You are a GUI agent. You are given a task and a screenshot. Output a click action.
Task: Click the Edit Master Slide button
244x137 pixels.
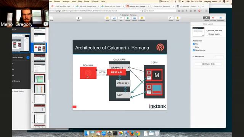click(x=208, y=64)
